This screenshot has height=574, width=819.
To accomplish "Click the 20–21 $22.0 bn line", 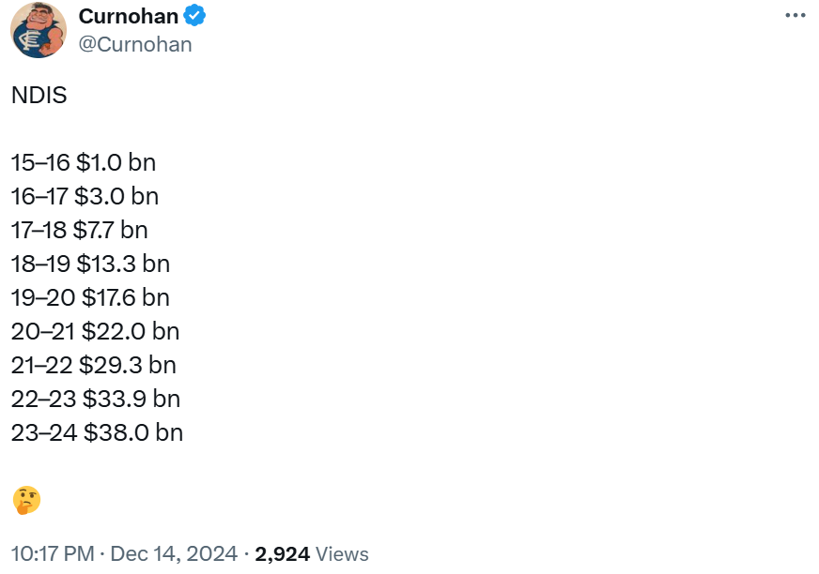I will [95, 331].
